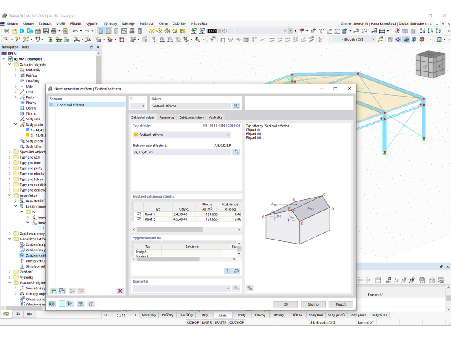Click the next page arrow beside 5 z 13

tap(131, 315)
